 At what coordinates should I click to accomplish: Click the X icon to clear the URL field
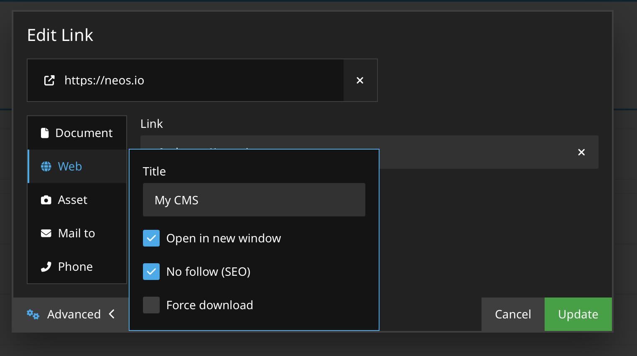point(360,80)
